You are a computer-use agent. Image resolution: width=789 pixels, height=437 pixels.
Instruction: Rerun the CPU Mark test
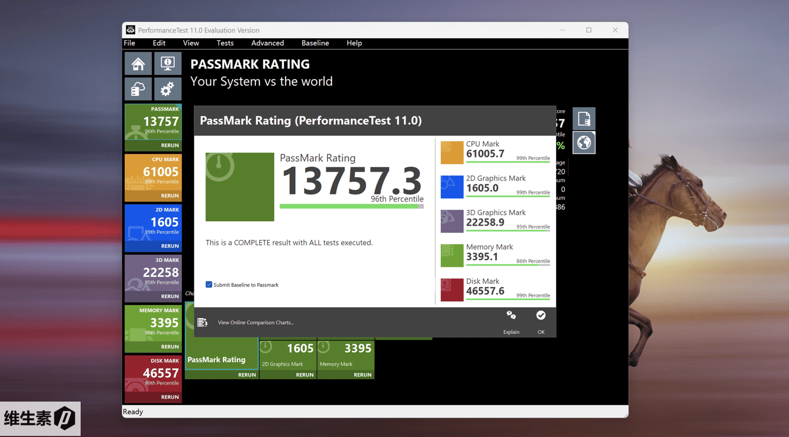click(x=169, y=196)
